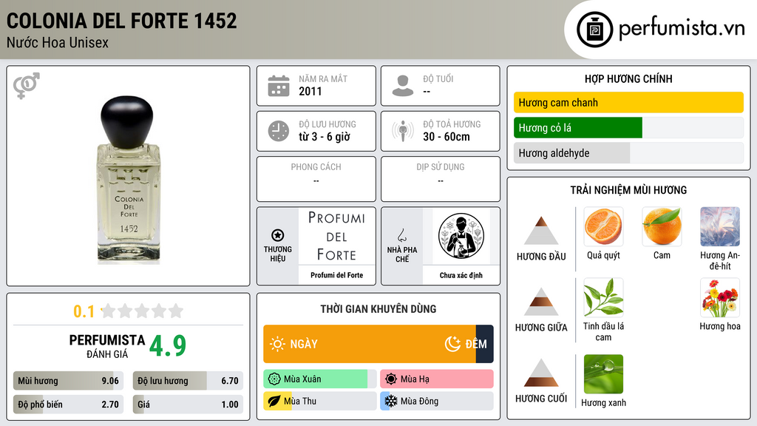Click the HỢP HƯƠNG CHÍNH heading
Screen dimensions: 757x426
pyautogui.click(x=628, y=78)
